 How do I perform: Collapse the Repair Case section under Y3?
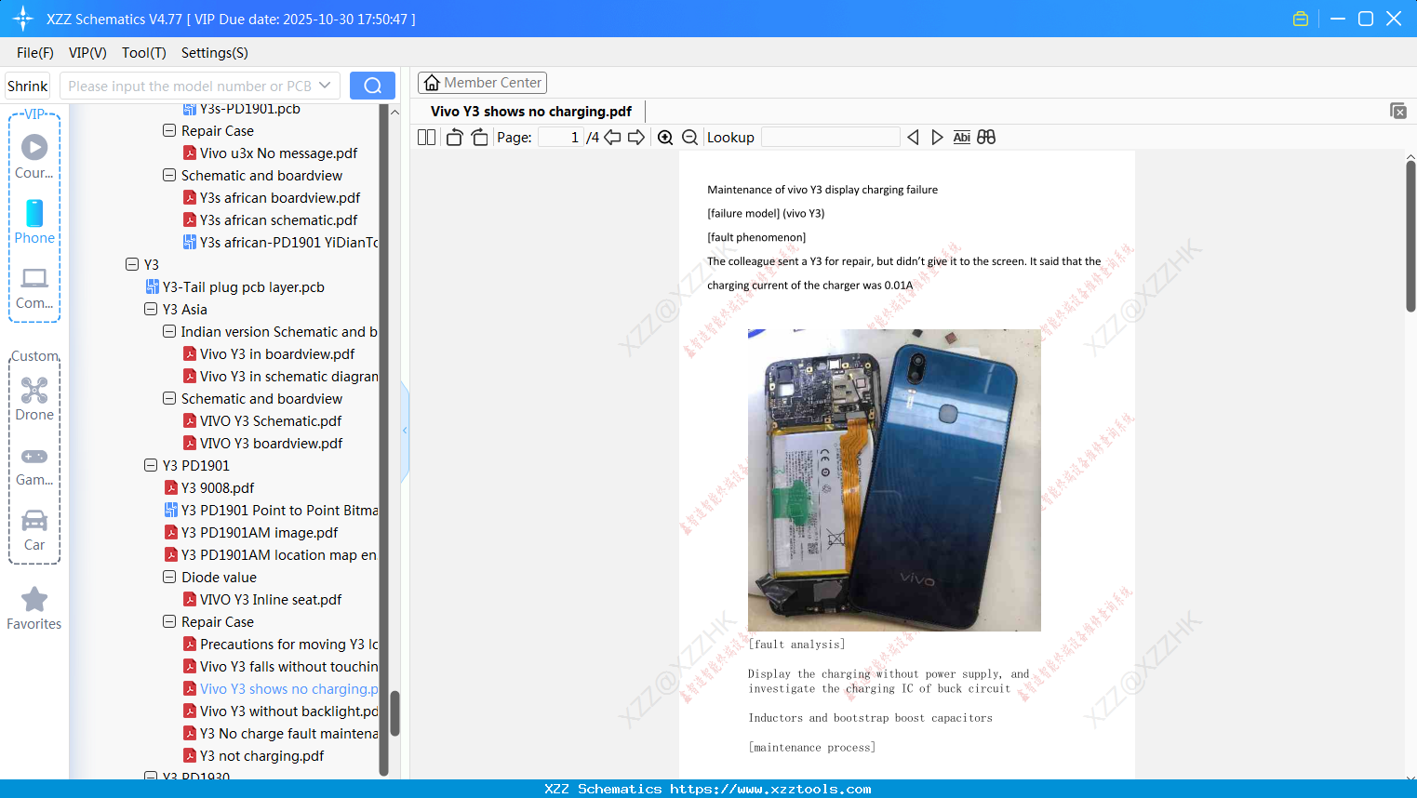169,621
